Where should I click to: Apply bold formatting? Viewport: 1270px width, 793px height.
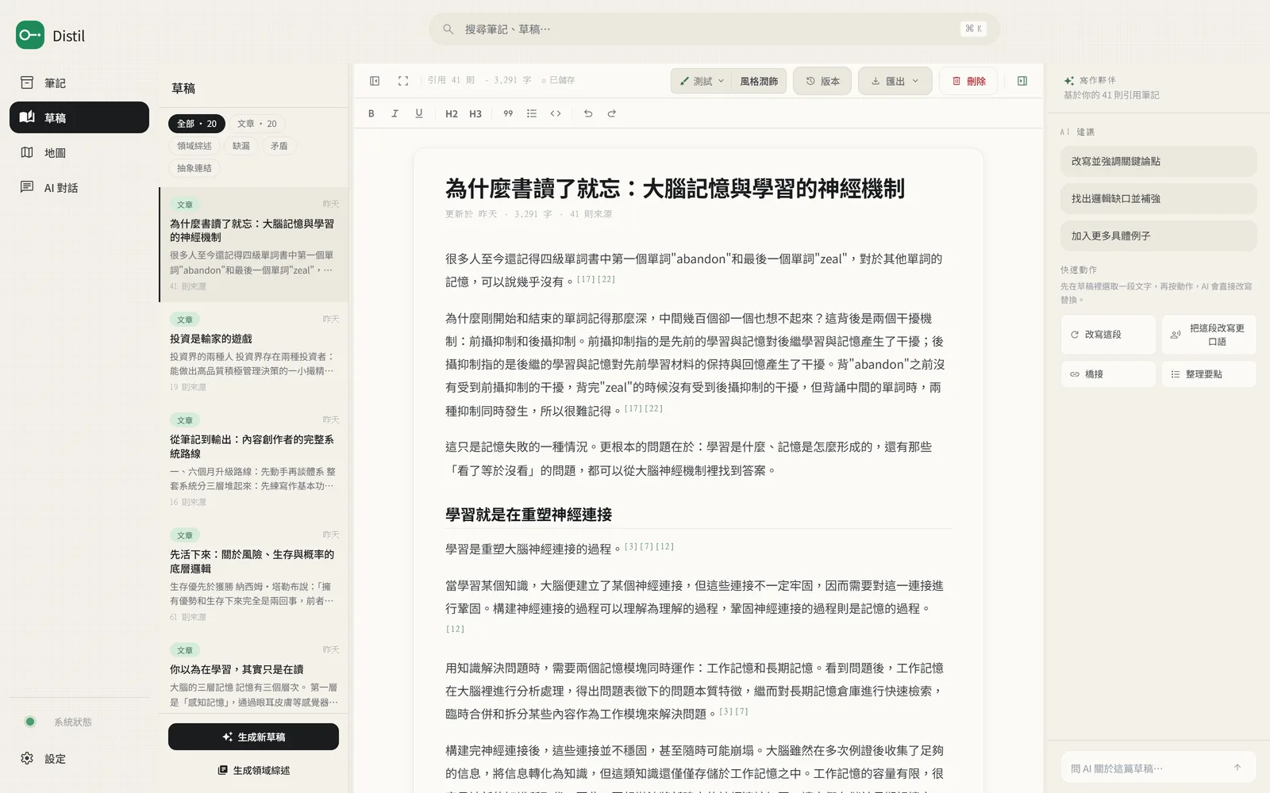coord(371,113)
